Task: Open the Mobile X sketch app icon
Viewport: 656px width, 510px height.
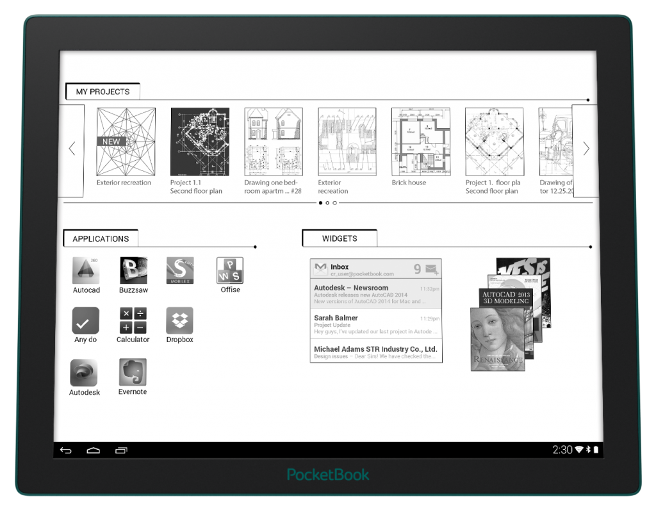Action: (180, 270)
